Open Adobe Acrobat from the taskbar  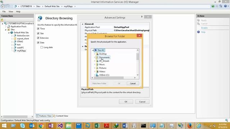tap(106, 126)
